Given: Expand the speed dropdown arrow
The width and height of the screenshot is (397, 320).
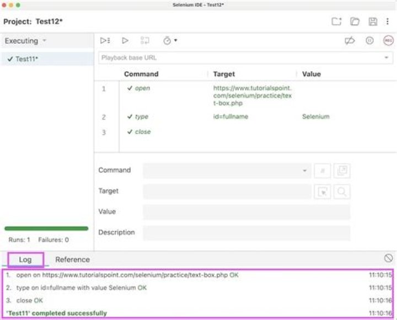Looking at the screenshot, I should pyautogui.click(x=175, y=40).
